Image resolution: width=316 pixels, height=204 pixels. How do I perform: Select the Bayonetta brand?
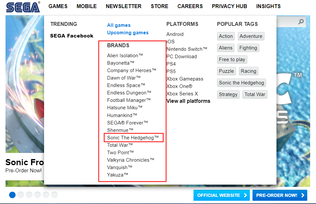pyautogui.click(x=121, y=63)
